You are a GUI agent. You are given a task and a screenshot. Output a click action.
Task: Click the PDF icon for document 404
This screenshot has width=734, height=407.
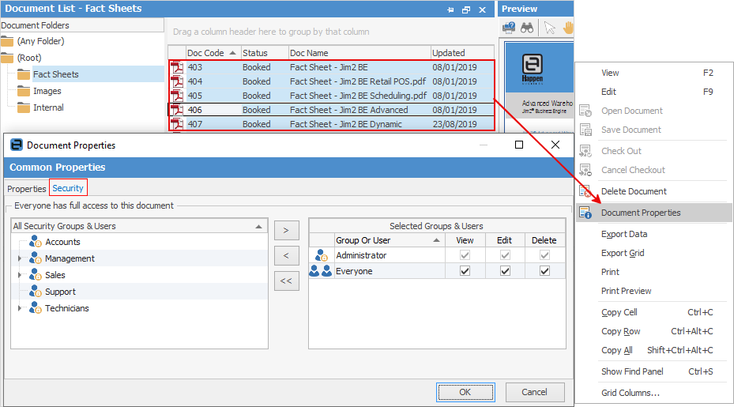177,81
